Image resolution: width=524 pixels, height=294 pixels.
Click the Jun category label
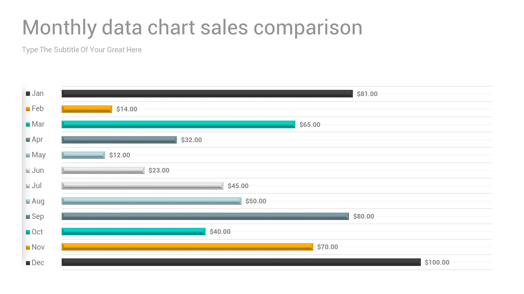[38, 170]
